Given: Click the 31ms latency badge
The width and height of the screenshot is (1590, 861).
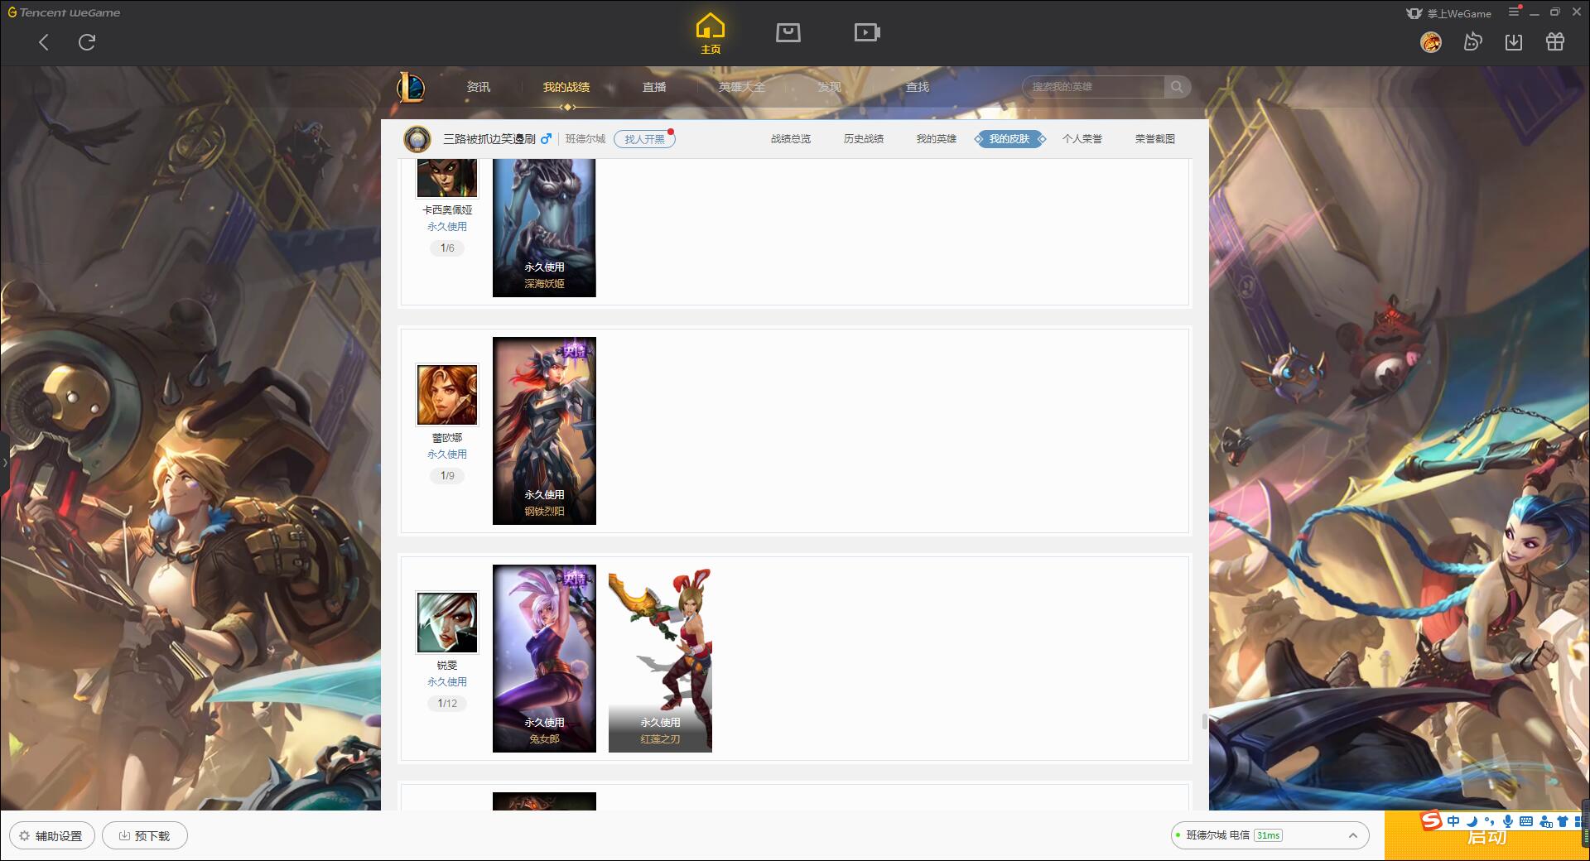Looking at the screenshot, I should click(1268, 835).
